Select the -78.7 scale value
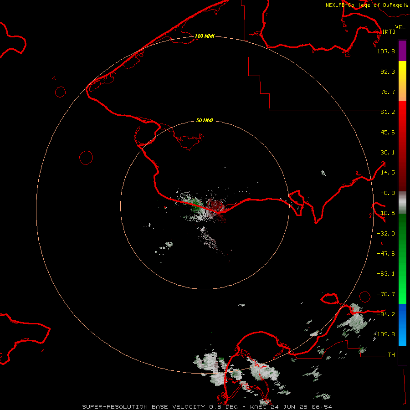This screenshot has width=410, height=410. [x=386, y=294]
